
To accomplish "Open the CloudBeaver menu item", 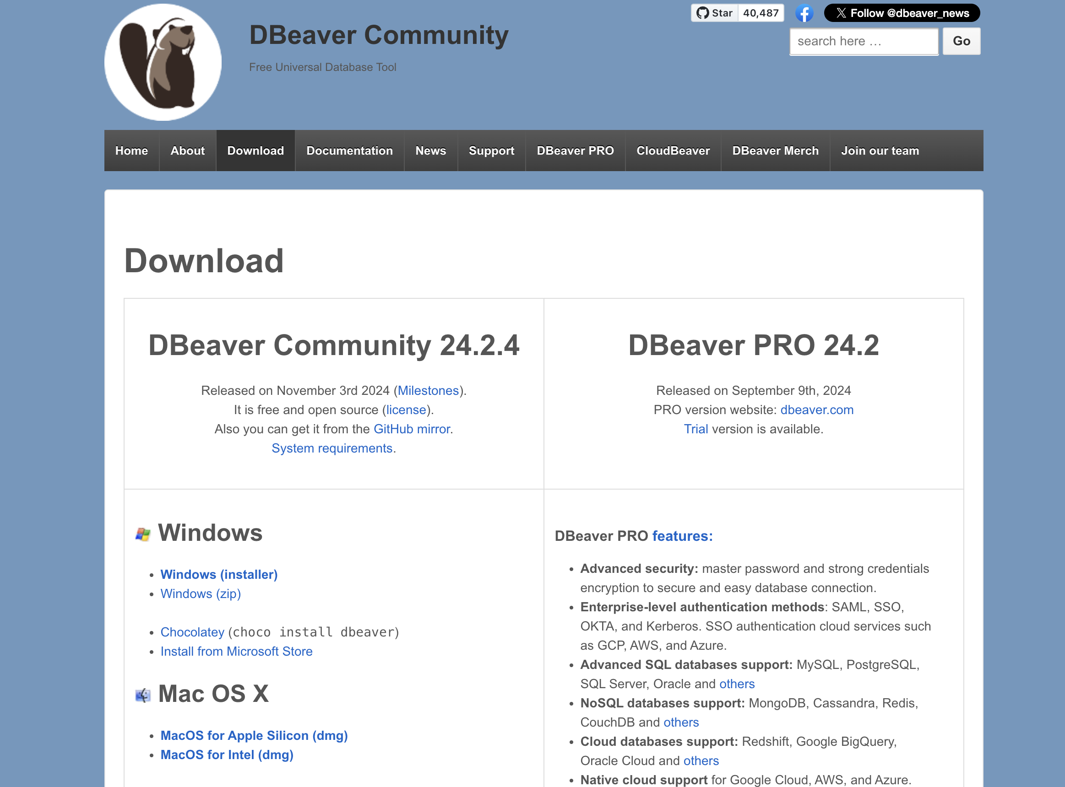I will pyautogui.click(x=673, y=151).
